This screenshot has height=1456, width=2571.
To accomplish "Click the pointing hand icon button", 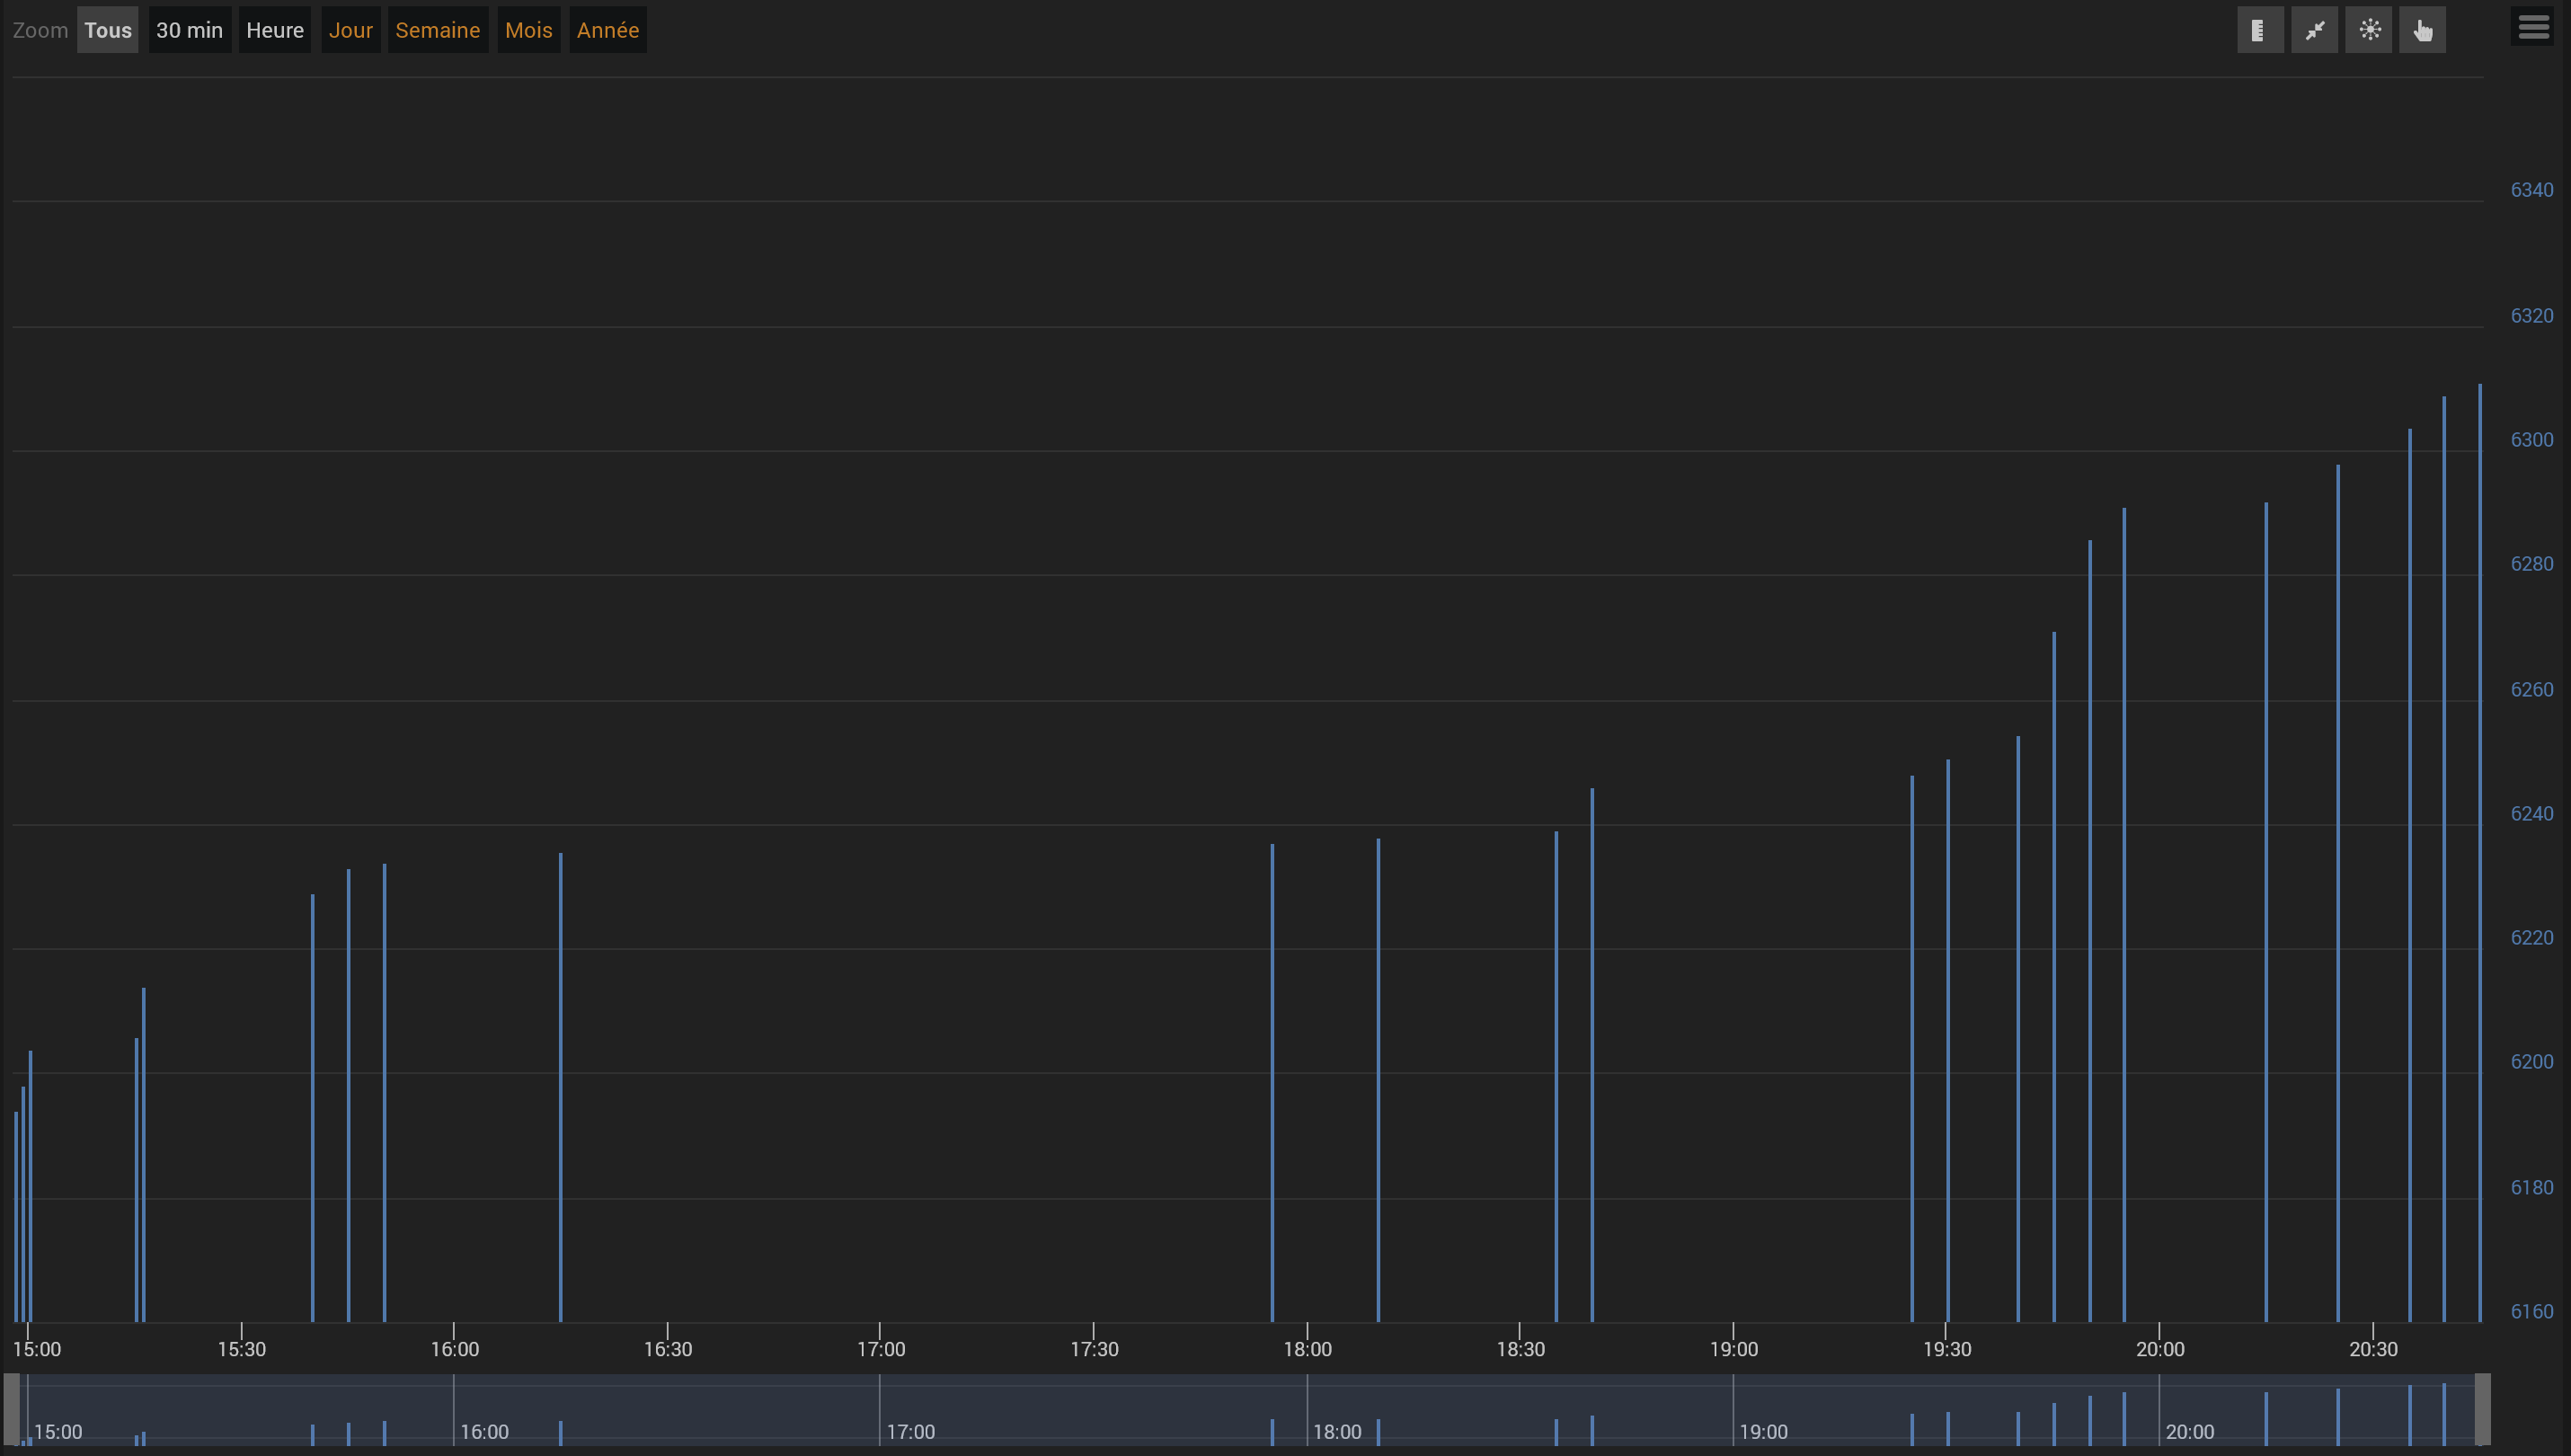I will click(x=2422, y=30).
